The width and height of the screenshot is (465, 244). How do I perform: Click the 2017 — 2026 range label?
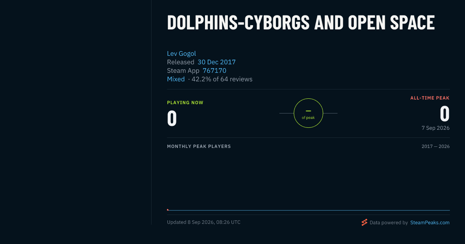pos(436,146)
